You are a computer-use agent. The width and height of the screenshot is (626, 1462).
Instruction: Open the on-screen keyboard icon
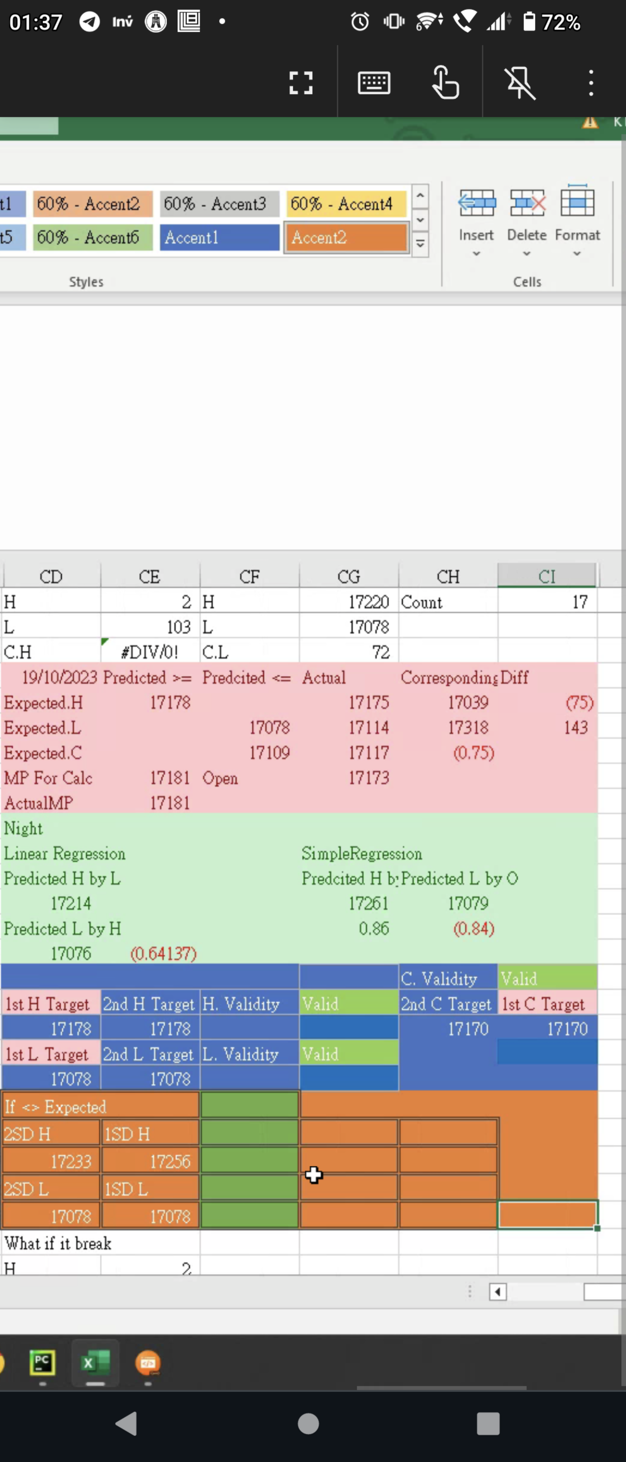[x=374, y=83]
